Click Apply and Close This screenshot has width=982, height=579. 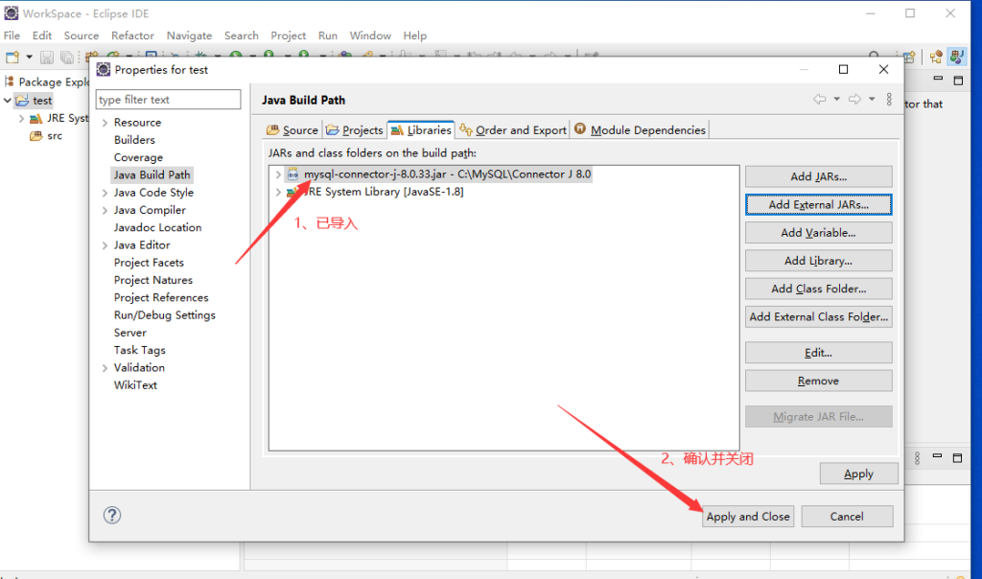pyautogui.click(x=748, y=517)
